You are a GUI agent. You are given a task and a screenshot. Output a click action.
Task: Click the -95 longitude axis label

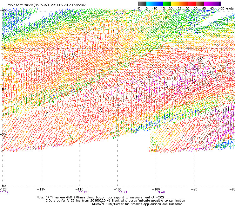[194, 189]
